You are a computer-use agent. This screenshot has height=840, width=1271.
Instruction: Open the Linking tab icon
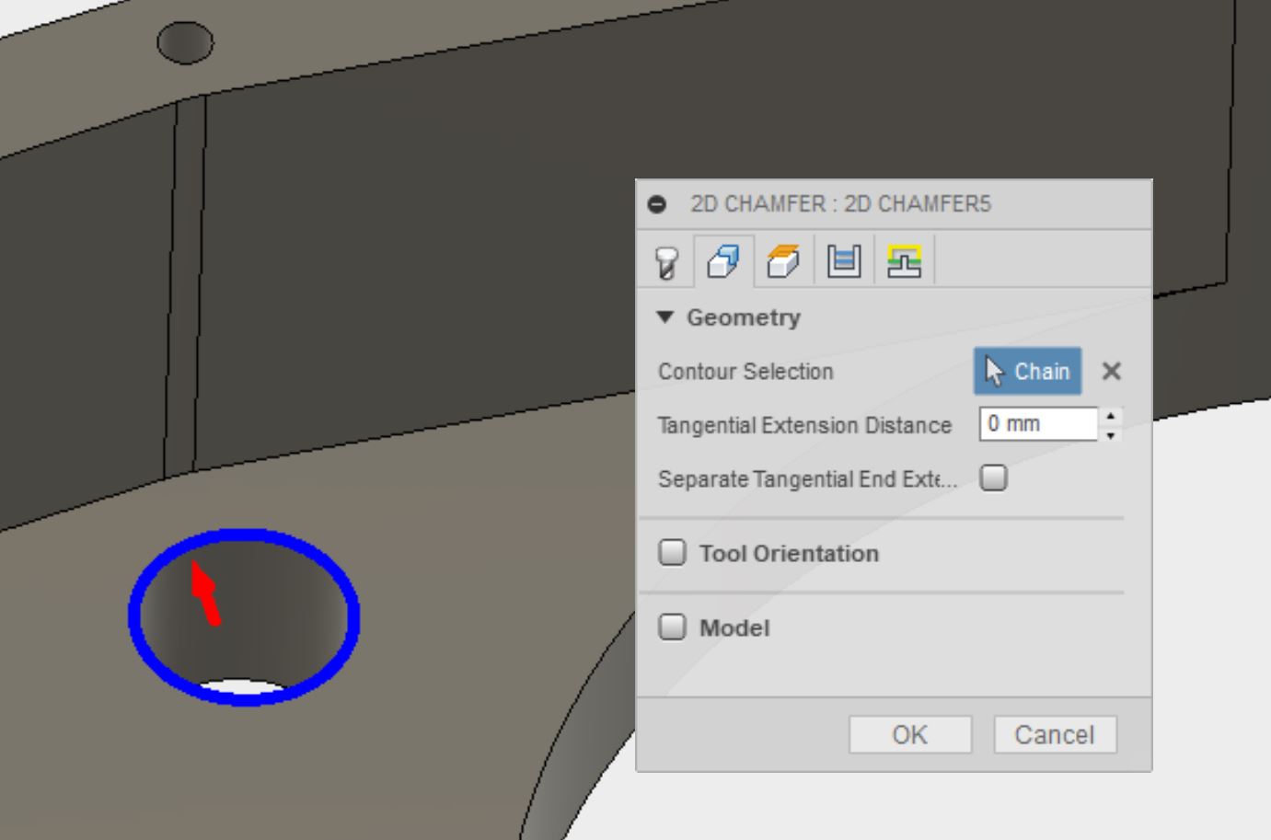[904, 262]
